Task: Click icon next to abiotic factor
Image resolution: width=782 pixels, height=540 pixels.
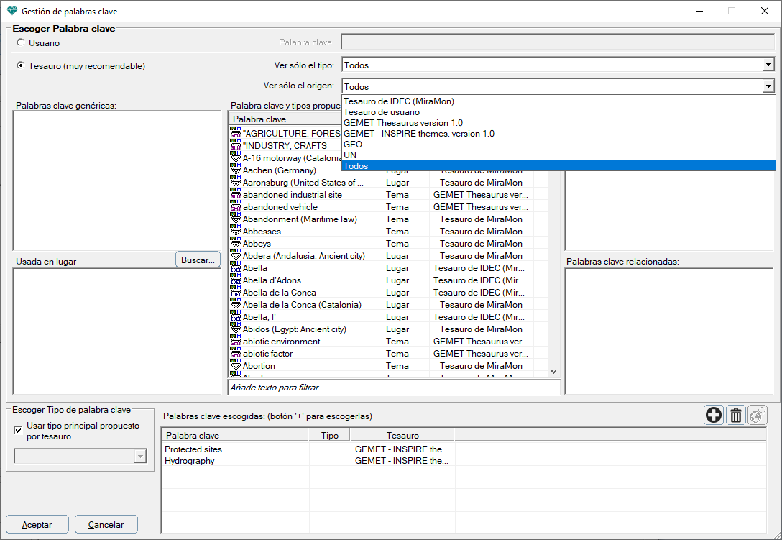Action: pos(236,353)
